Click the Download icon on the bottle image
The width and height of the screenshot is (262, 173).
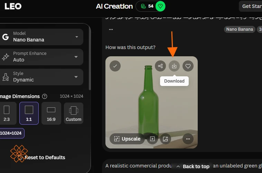[174, 66]
